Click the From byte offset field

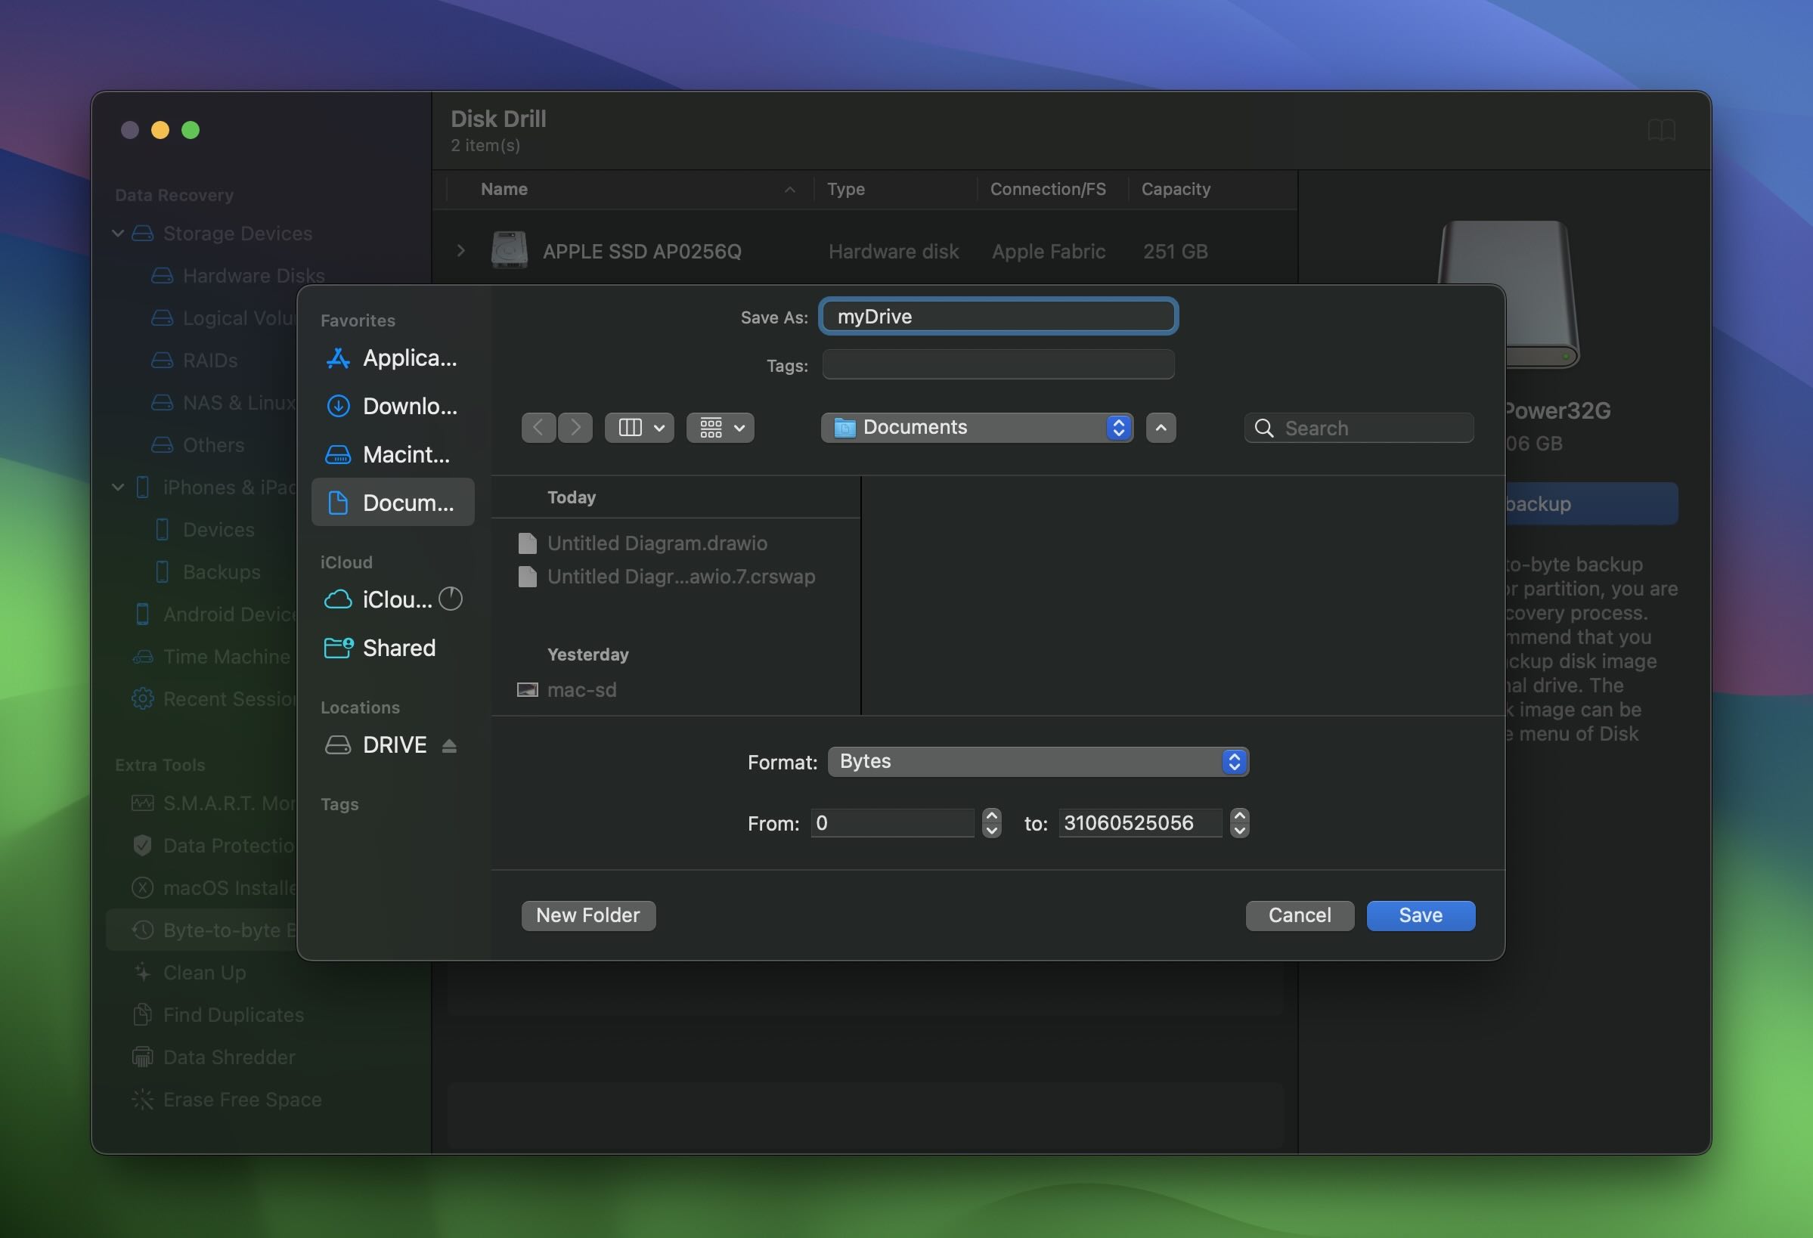[892, 823]
